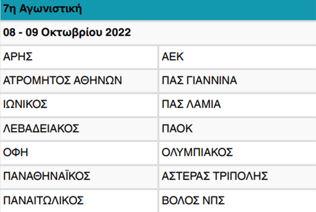Pick the ΠΑΝΑΘΗΝΑΪΚΟΣ team cell
The image size is (316, 212).
(x=47, y=176)
